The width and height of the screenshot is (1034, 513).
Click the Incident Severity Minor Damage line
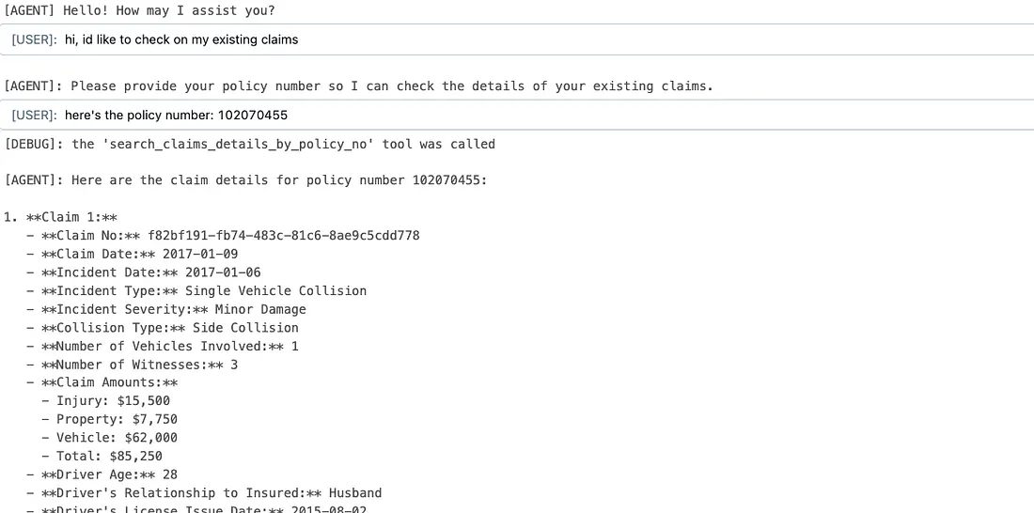[x=166, y=309]
